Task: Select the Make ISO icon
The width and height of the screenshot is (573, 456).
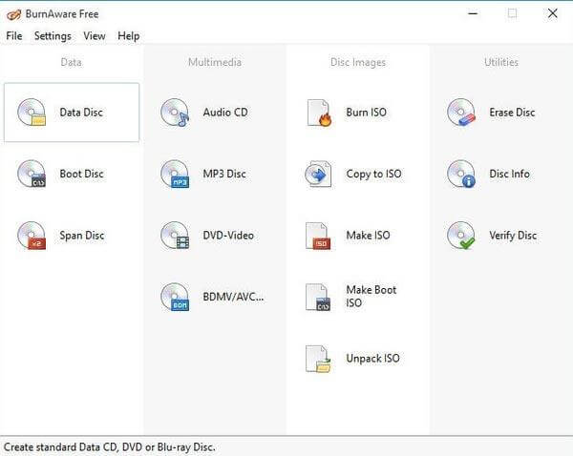Action: [x=318, y=236]
